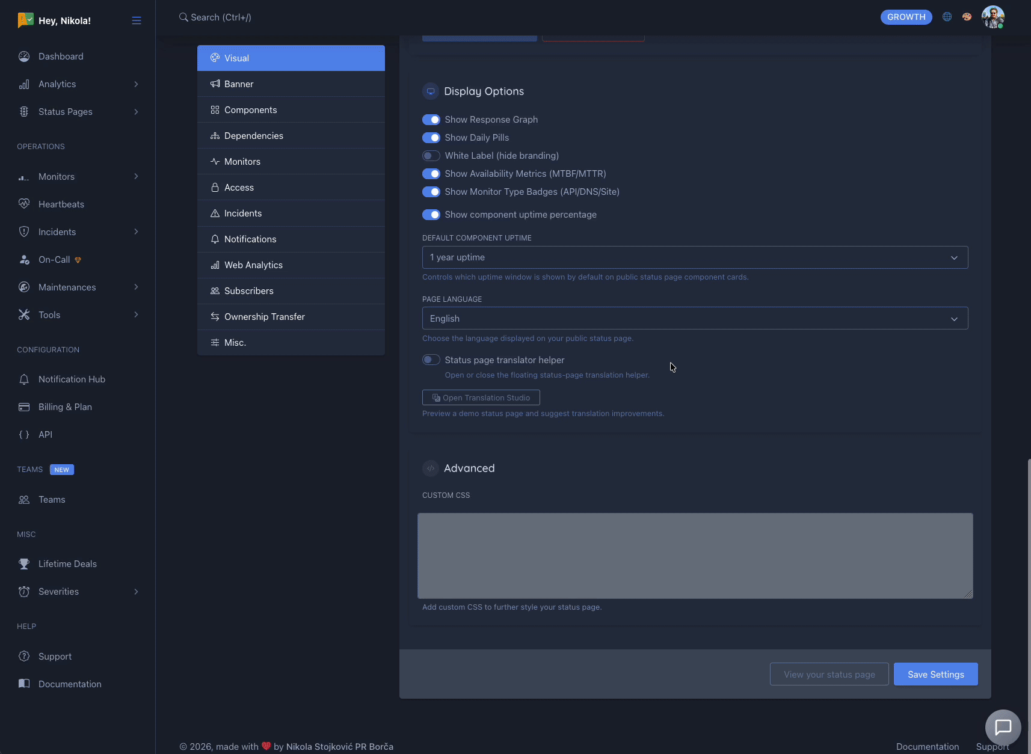The width and height of the screenshot is (1031, 754).
Task: Open the hamburger menu next to Hey, Nikola!
Action: [x=137, y=20]
